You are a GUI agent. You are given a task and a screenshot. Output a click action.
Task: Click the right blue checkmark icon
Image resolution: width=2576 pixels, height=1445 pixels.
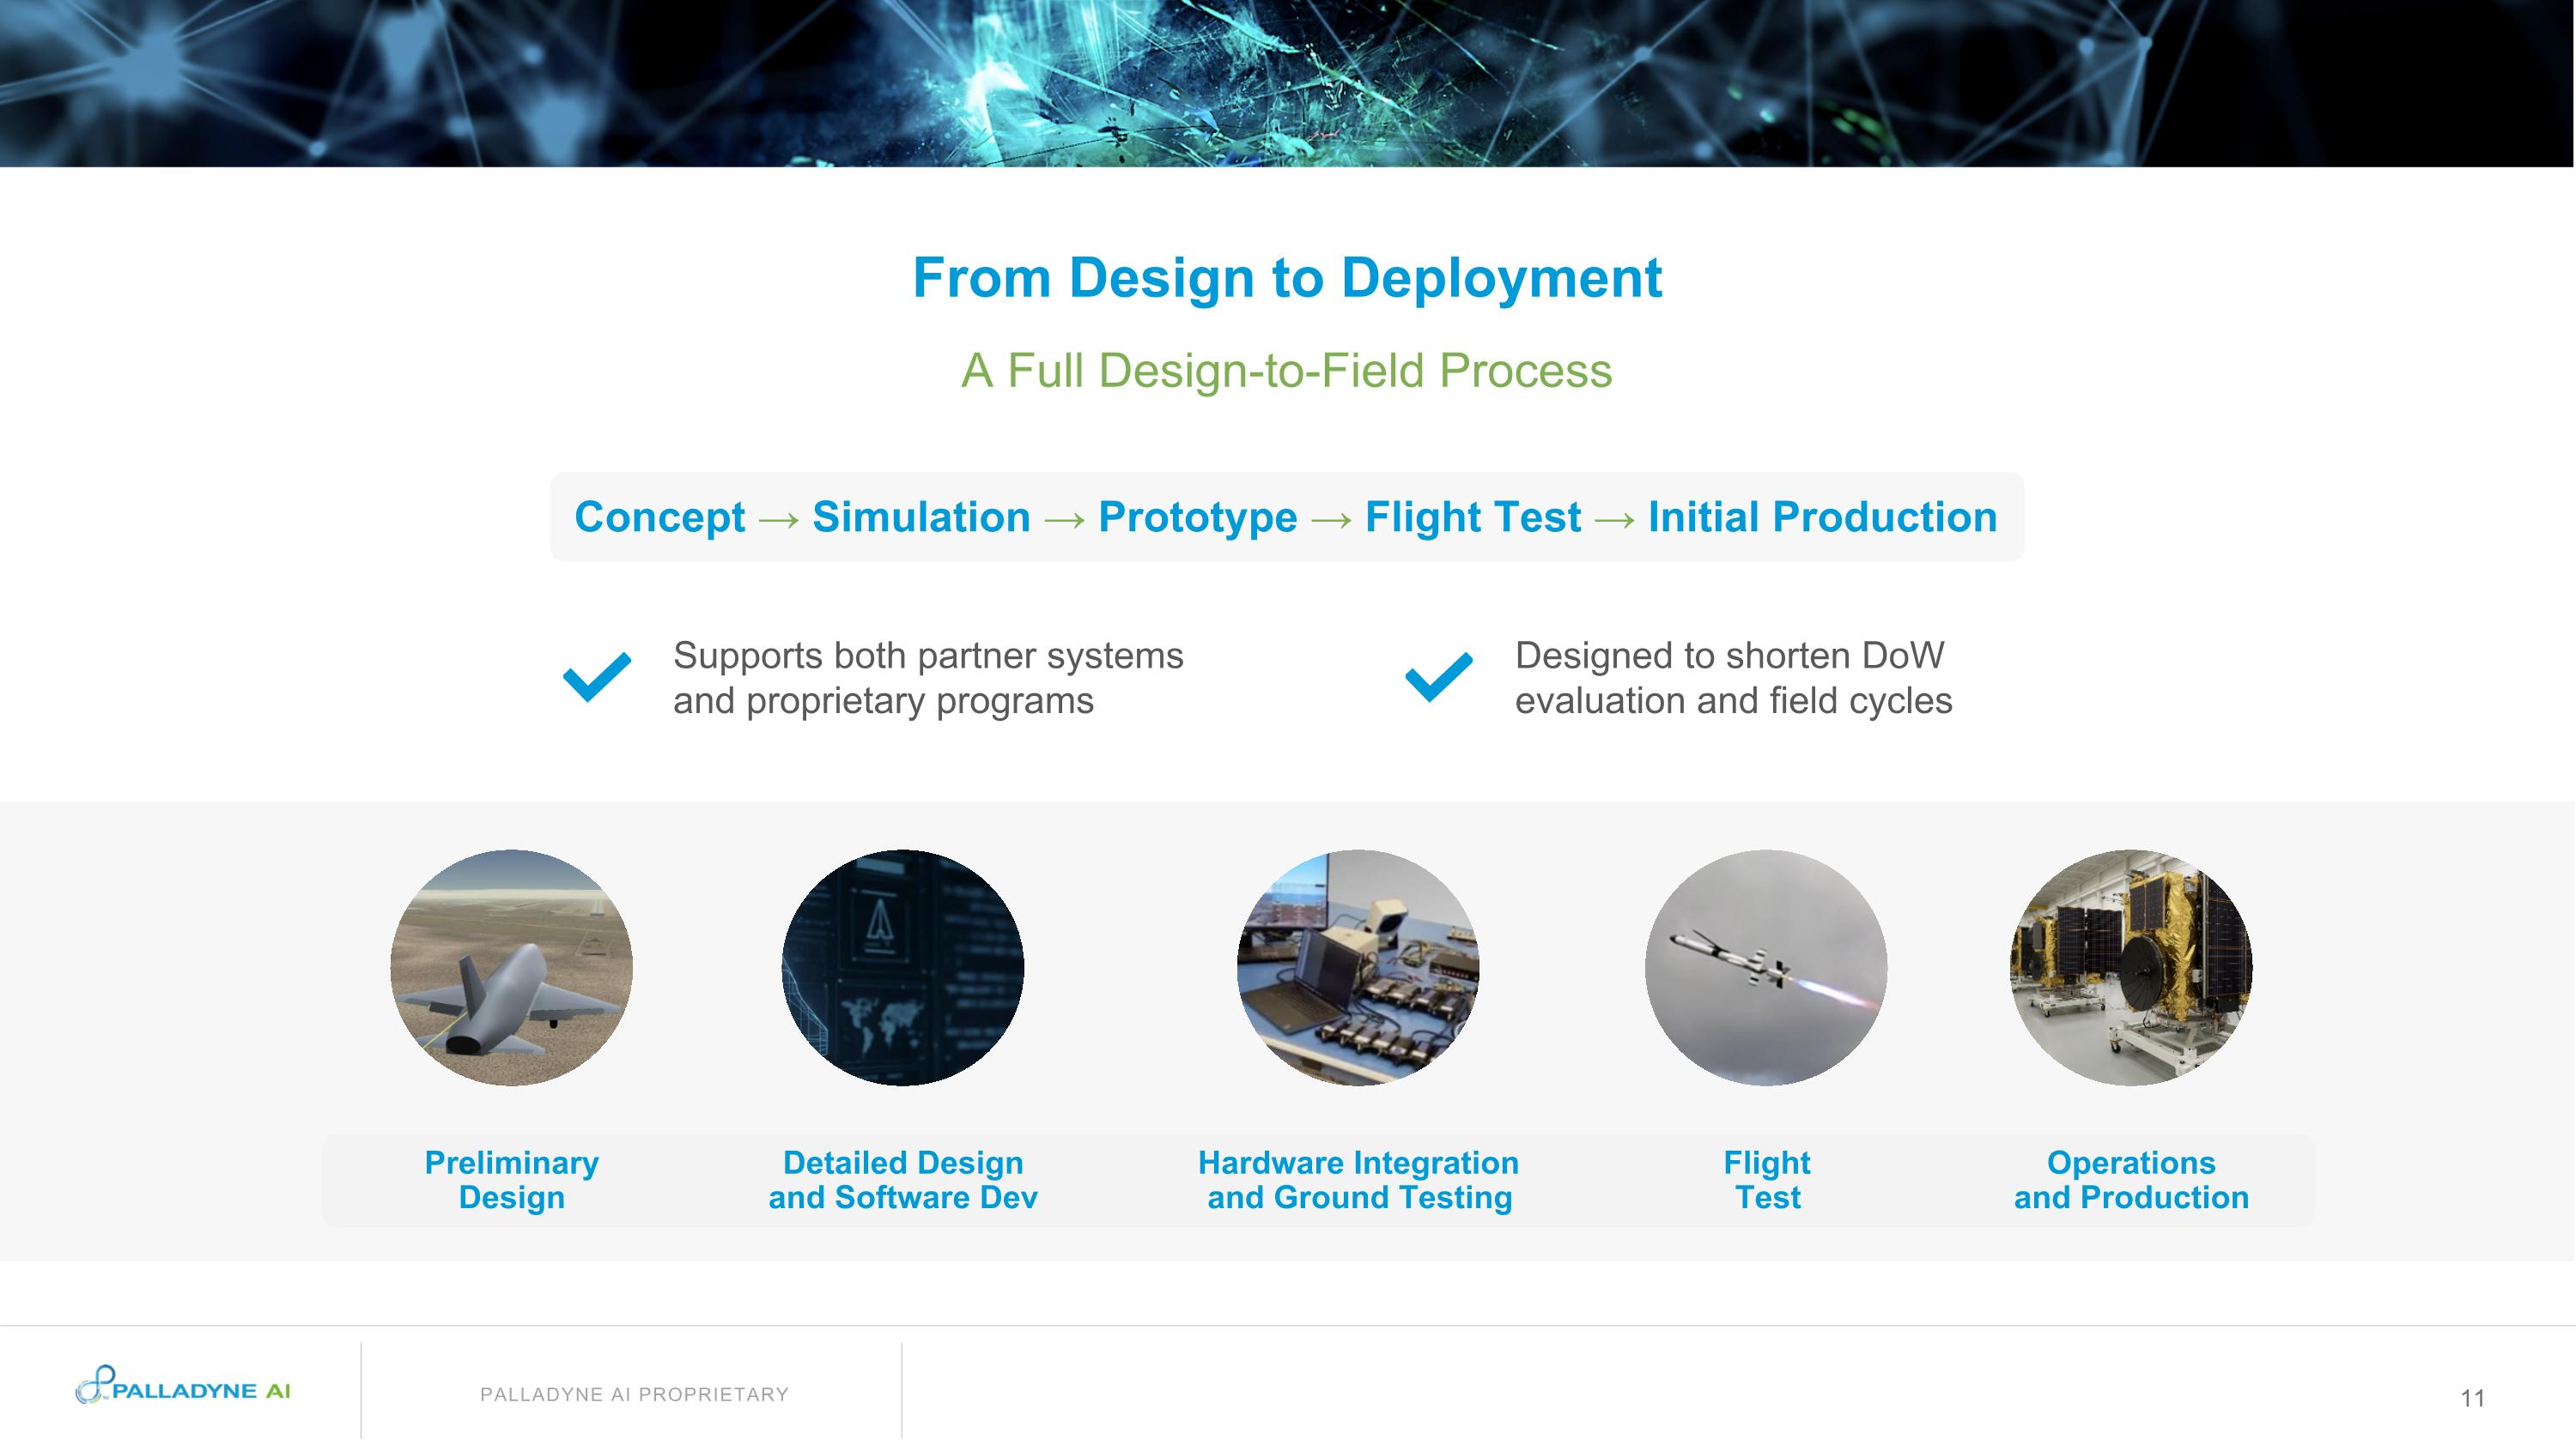click(x=1437, y=680)
